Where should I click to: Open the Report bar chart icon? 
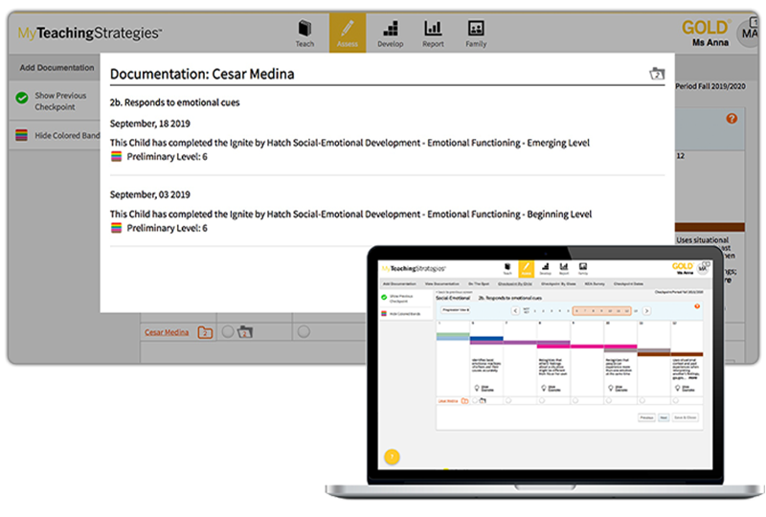pyautogui.click(x=433, y=34)
